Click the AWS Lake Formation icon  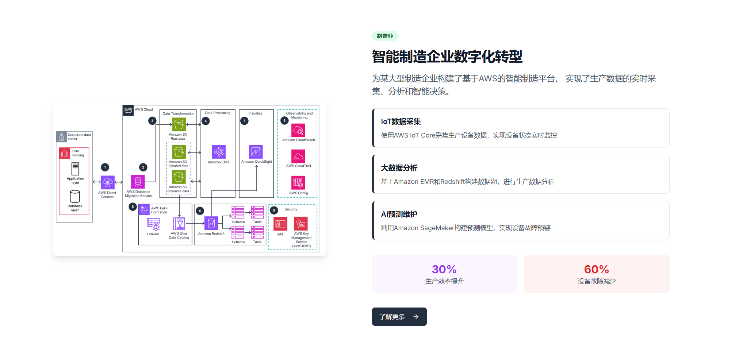145,210
